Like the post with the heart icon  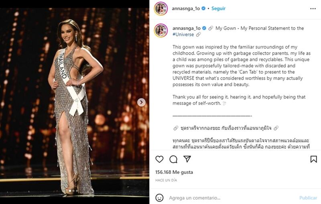pyautogui.click(x=159, y=159)
